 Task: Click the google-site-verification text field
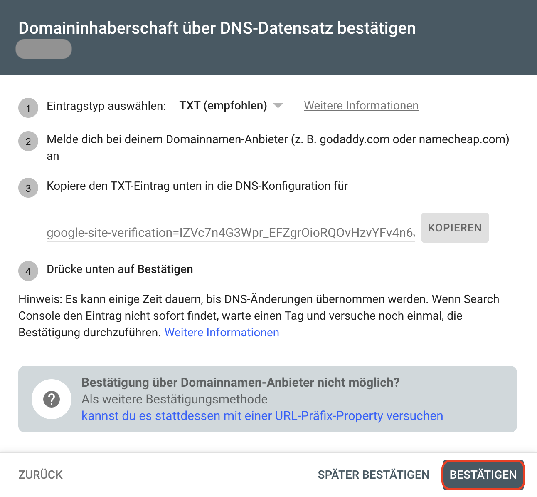tap(231, 232)
